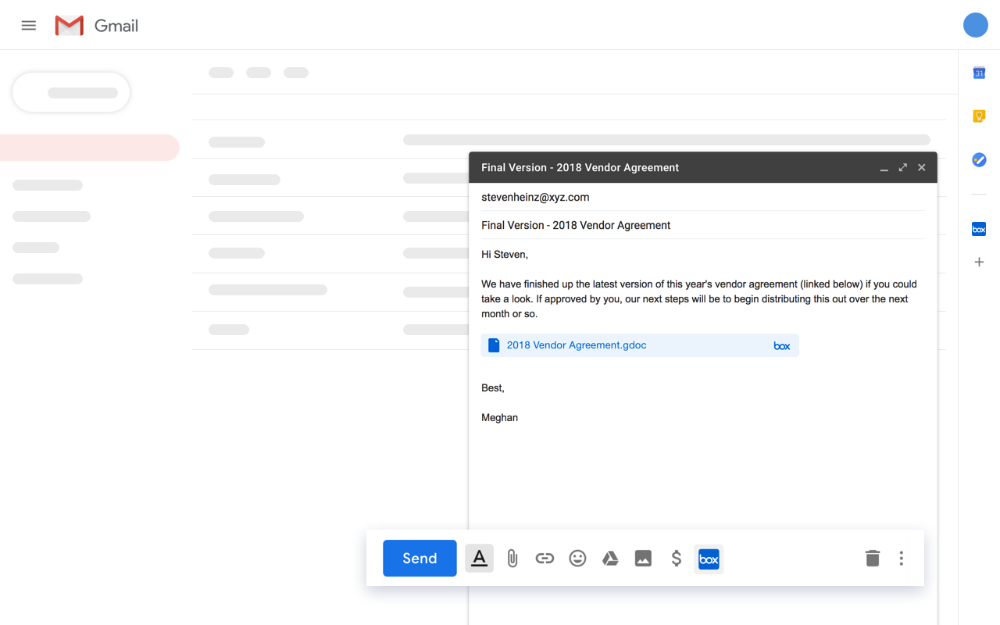
Task: Open Google Tasks in the side panel
Action: (x=979, y=159)
